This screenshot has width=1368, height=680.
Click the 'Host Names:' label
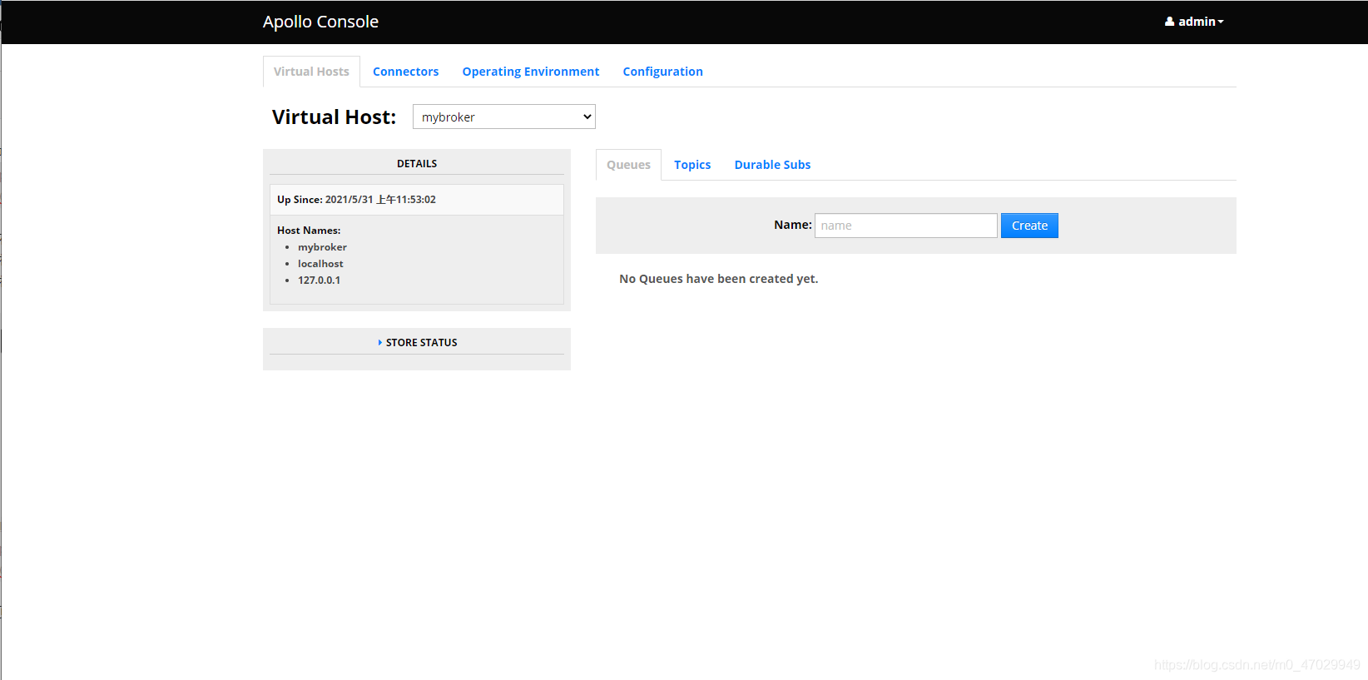coord(309,231)
